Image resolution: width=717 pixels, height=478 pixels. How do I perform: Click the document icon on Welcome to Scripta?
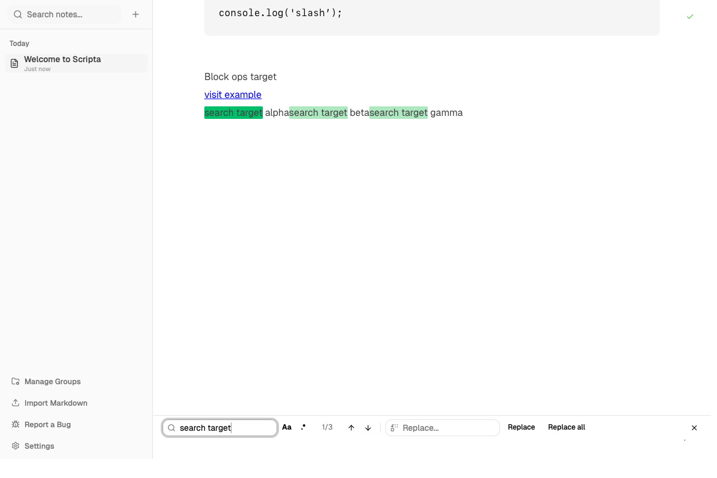point(14,63)
